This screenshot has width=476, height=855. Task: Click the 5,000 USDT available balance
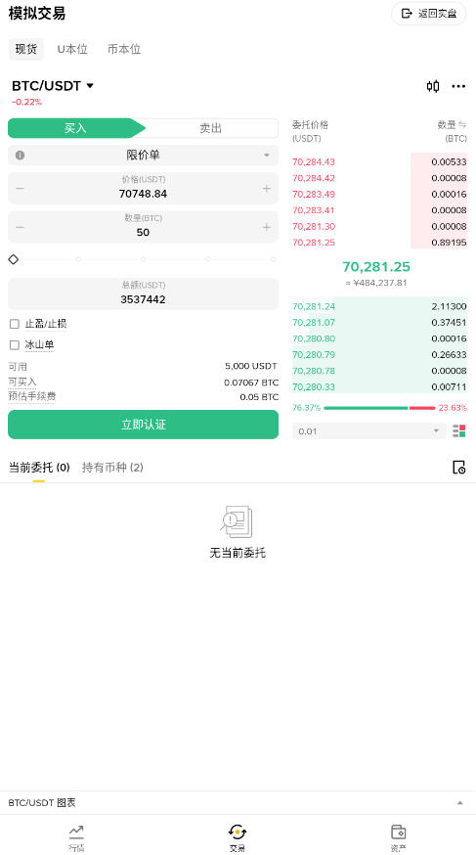pyautogui.click(x=251, y=367)
